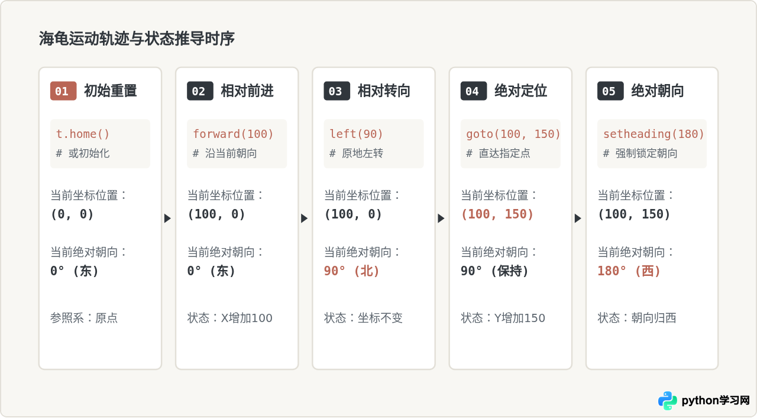Select the title 海龟运动轨迹与状态推导时序

pyautogui.click(x=137, y=39)
